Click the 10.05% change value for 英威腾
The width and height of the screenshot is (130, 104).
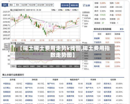pyautogui.click(x=118, y=38)
